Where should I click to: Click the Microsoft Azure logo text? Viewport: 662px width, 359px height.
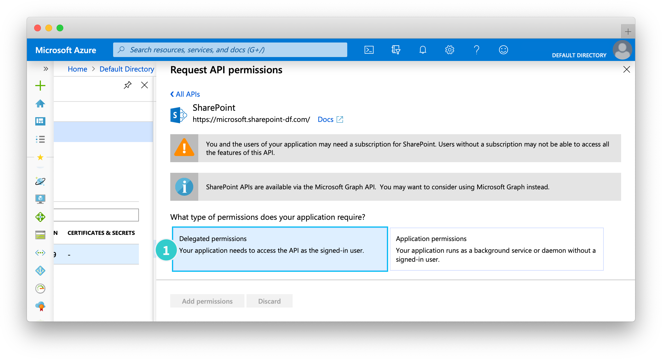click(66, 50)
